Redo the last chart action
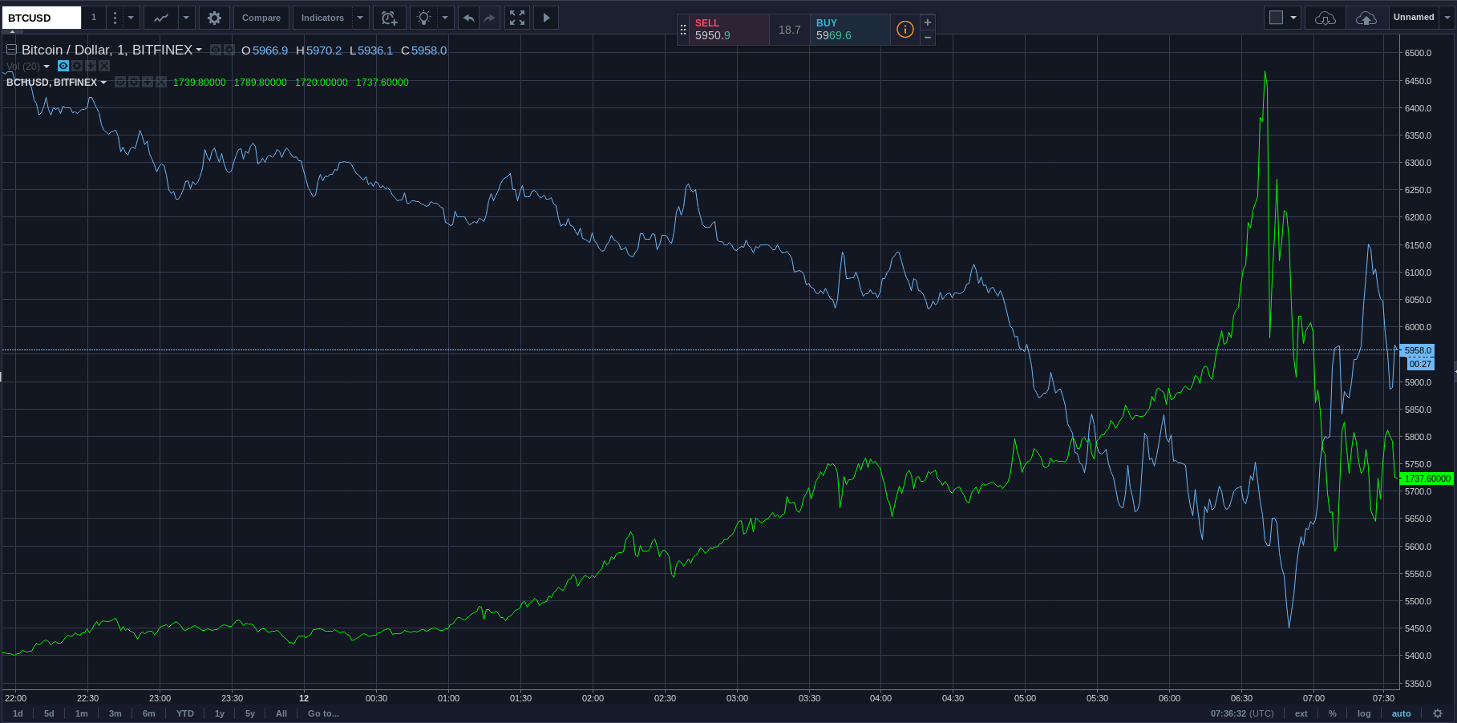Screen dimensions: 1457x723 [x=489, y=18]
